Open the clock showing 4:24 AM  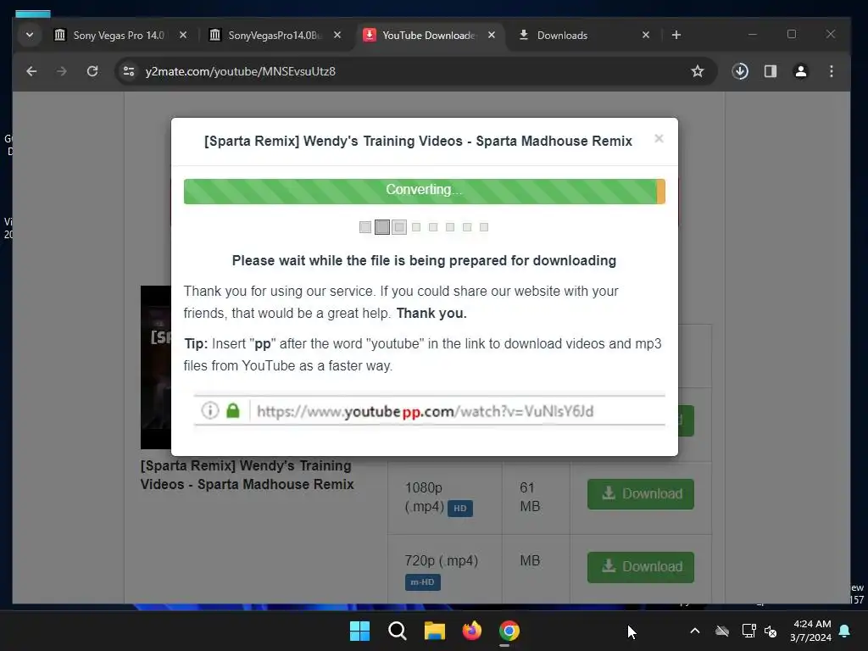810,631
